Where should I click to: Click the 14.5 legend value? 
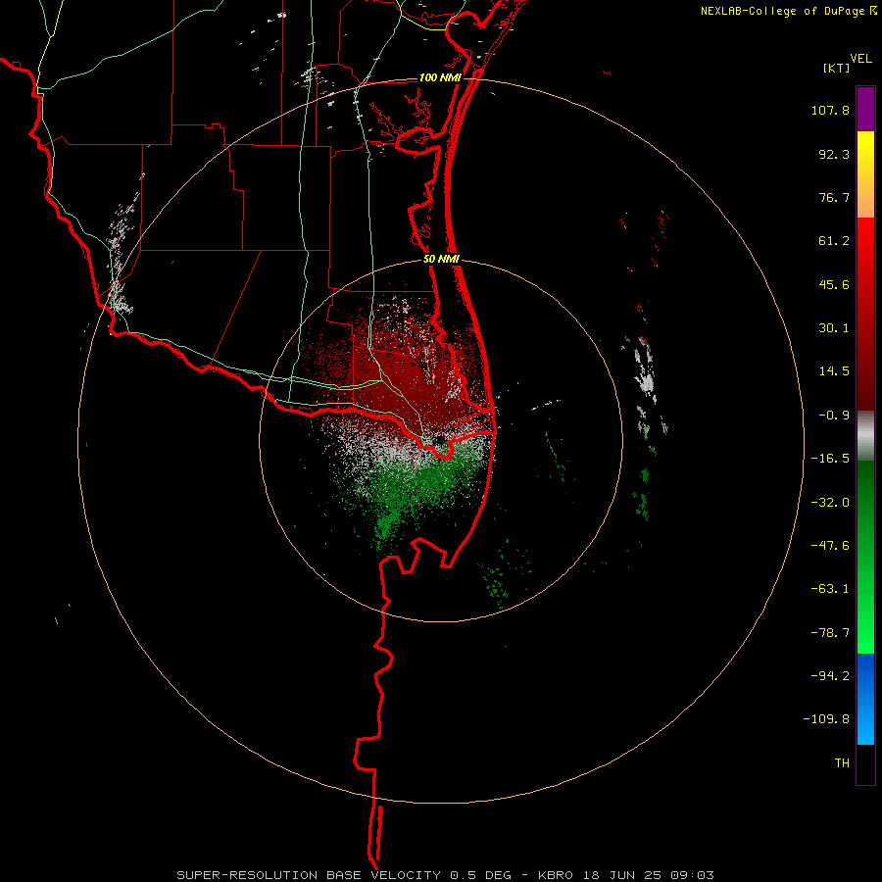(834, 371)
